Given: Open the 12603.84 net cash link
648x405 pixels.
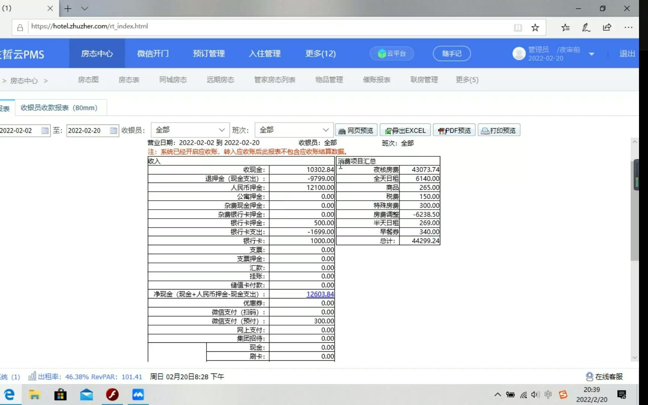Looking at the screenshot, I should 320,294.
